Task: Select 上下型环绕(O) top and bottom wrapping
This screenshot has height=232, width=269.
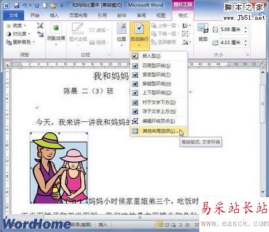Action: pyautogui.click(x=159, y=93)
